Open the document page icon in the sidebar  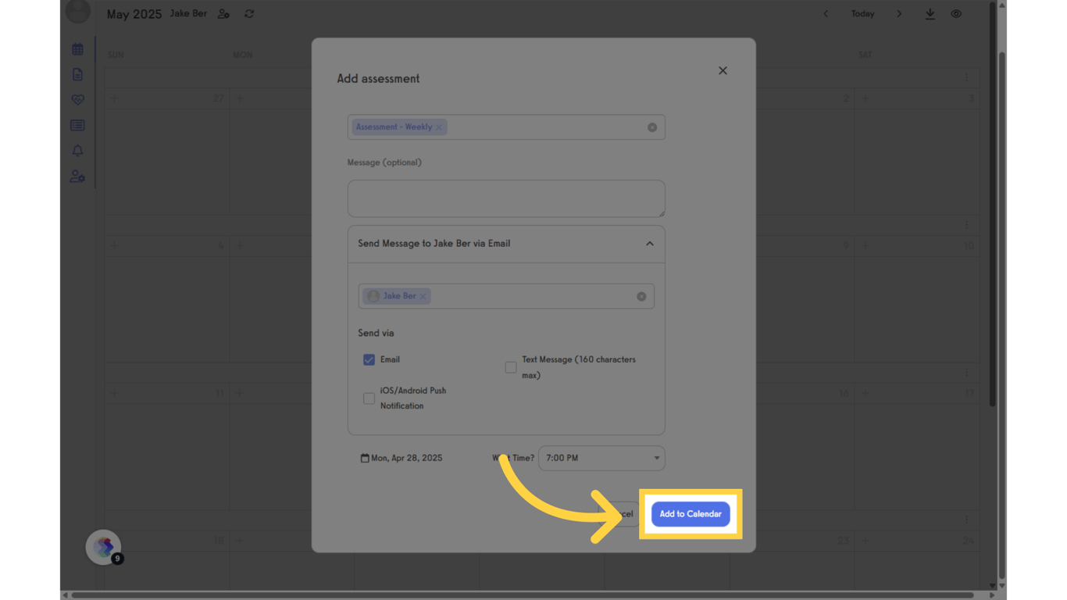click(x=77, y=74)
